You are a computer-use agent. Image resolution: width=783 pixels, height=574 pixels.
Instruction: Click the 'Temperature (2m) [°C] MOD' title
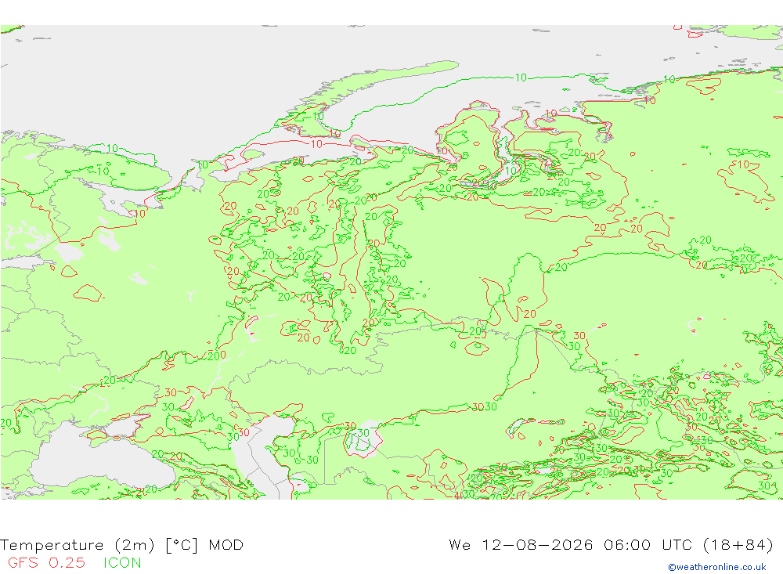click(x=122, y=544)
